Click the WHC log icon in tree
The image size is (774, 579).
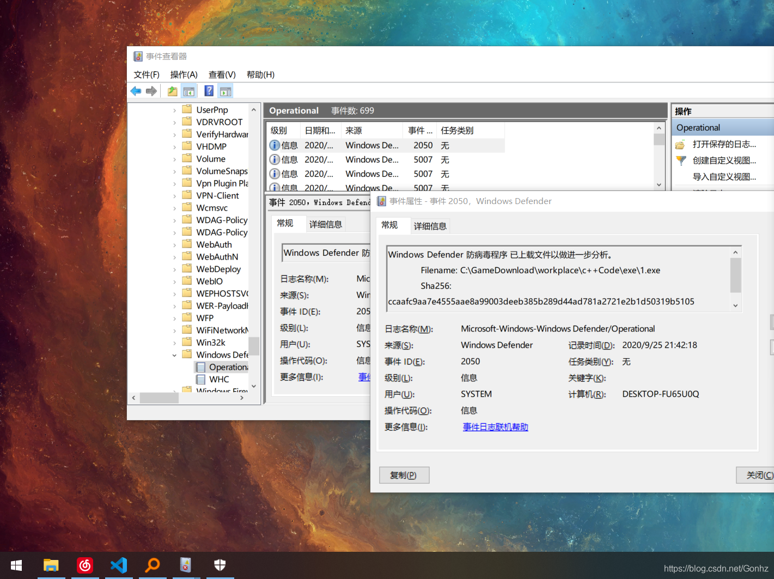pos(200,379)
